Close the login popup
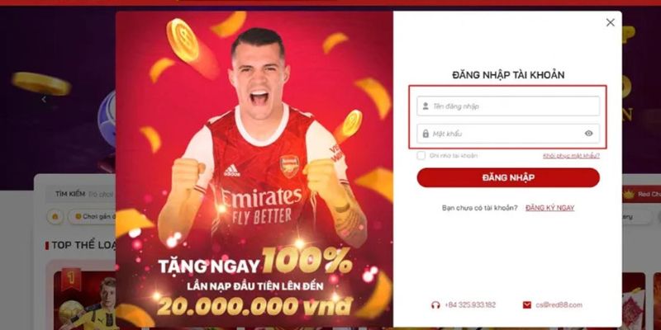Screen dimensions: 661x330 [610, 23]
